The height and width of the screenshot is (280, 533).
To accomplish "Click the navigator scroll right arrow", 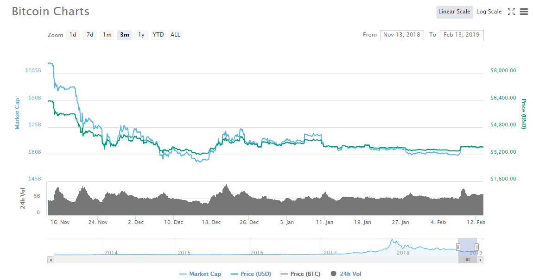I will click(480, 260).
